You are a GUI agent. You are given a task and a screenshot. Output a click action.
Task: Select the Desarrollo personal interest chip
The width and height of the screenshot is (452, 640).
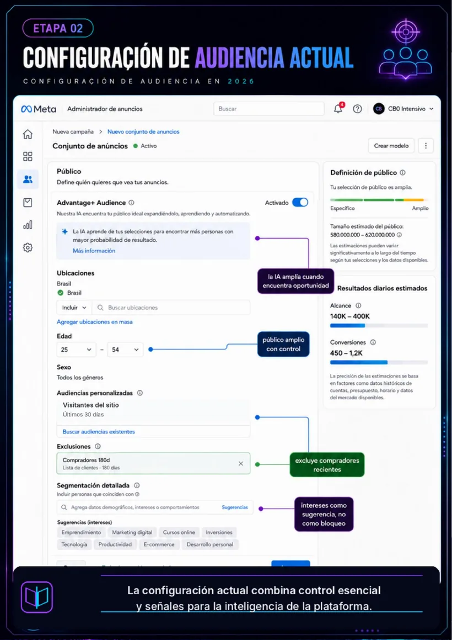pyautogui.click(x=210, y=544)
